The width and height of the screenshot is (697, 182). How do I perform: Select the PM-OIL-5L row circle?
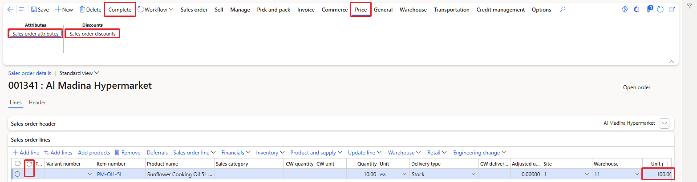click(x=17, y=174)
